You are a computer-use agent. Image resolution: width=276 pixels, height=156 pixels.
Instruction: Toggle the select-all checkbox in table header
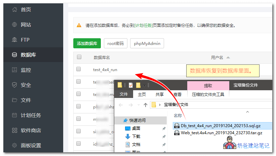pyautogui.click(x=79, y=57)
